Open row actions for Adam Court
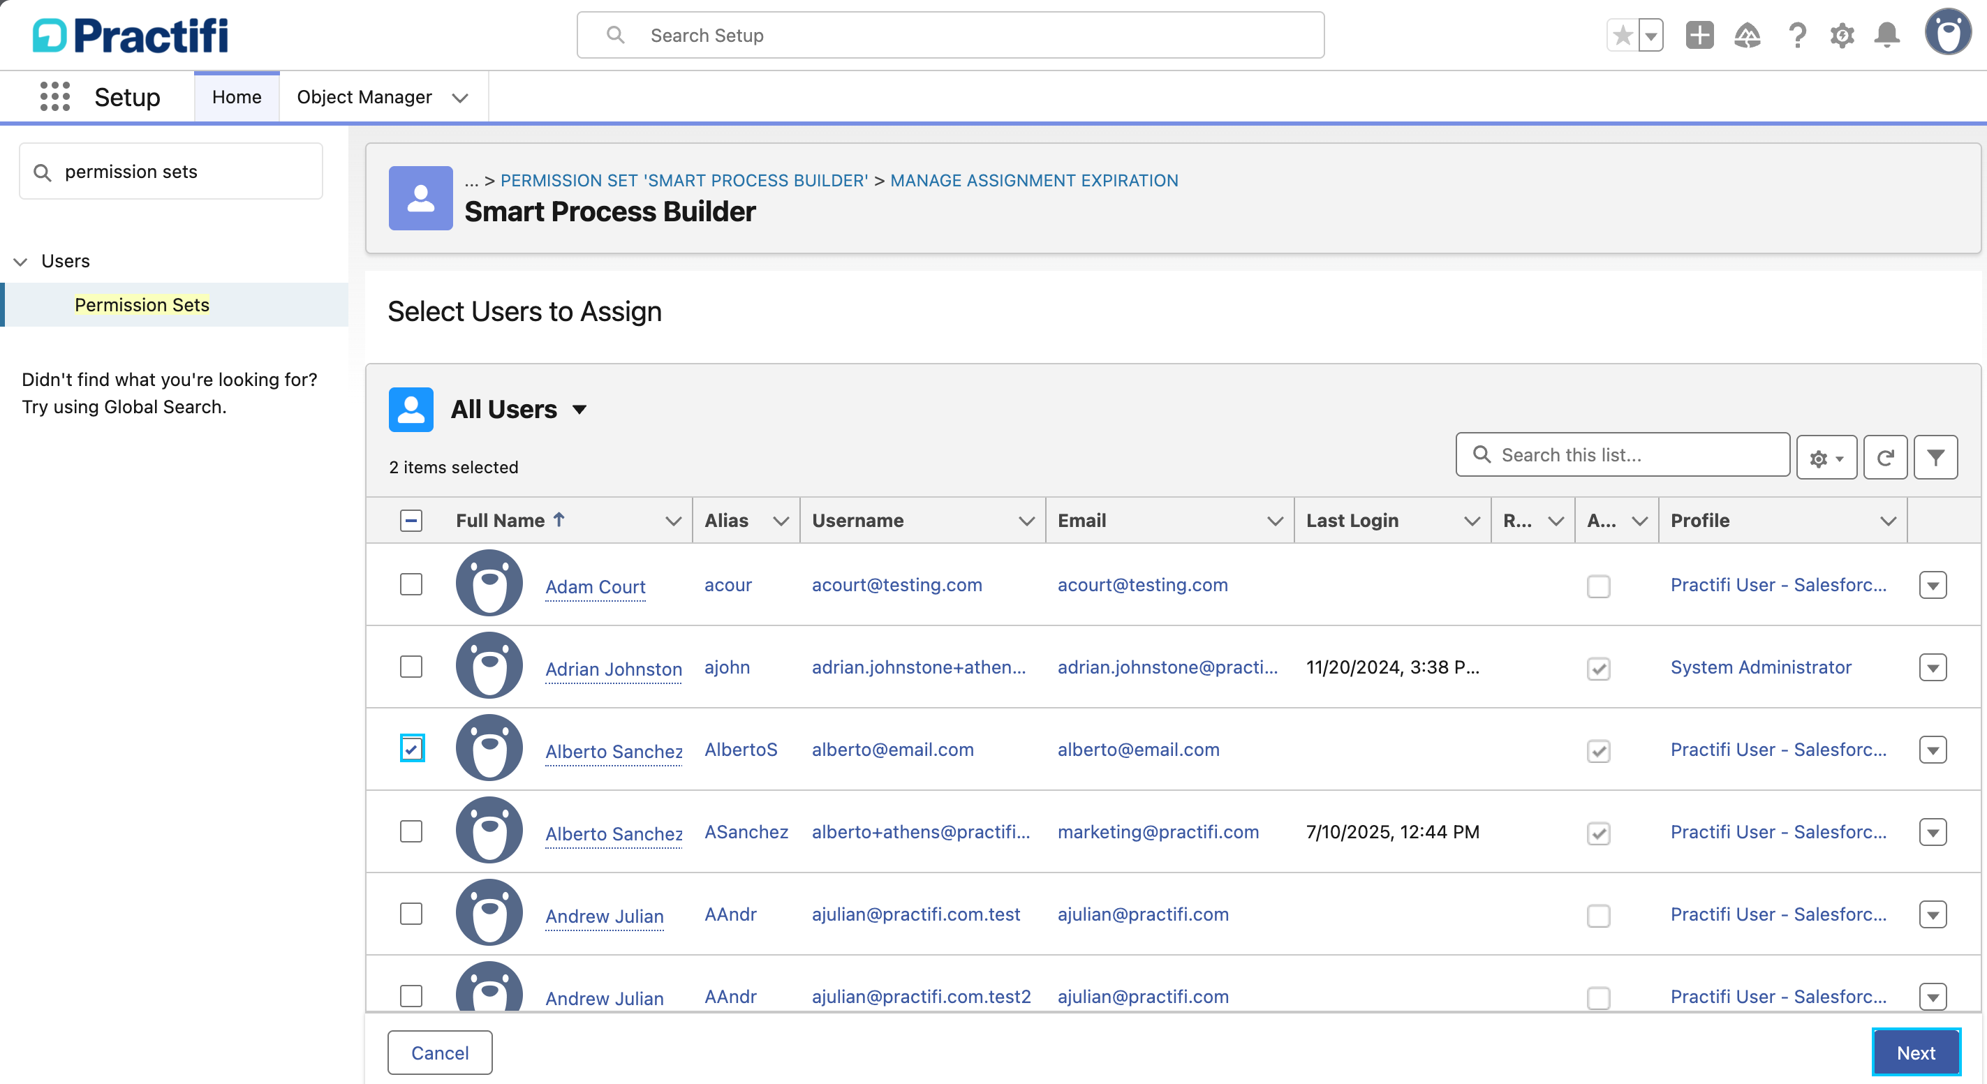The width and height of the screenshot is (1987, 1084). pos(1933,585)
